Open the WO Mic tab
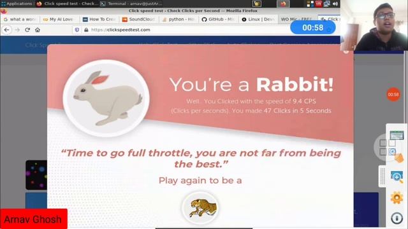The width and height of the screenshot is (408, 229). point(297,19)
